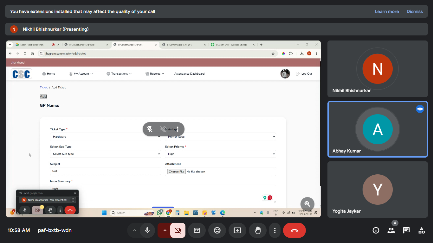
Task: Click the jhegram.com address bar
Action: [x=157, y=53]
